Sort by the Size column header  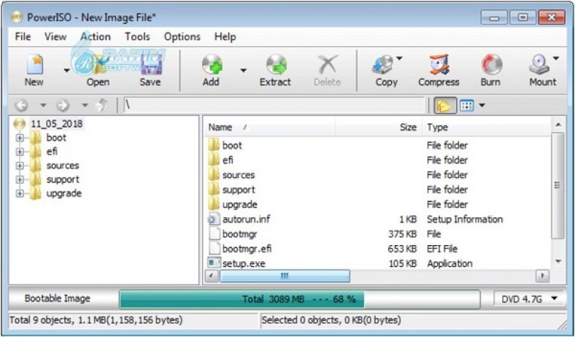pos(379,128)
